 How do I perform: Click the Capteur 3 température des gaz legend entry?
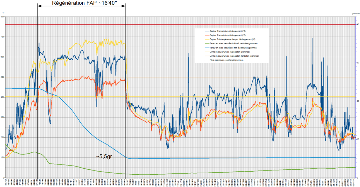tap(233, 39)
